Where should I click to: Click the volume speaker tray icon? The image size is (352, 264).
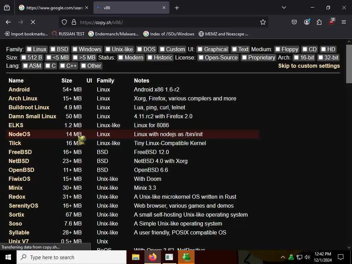(x=307, y=257)
